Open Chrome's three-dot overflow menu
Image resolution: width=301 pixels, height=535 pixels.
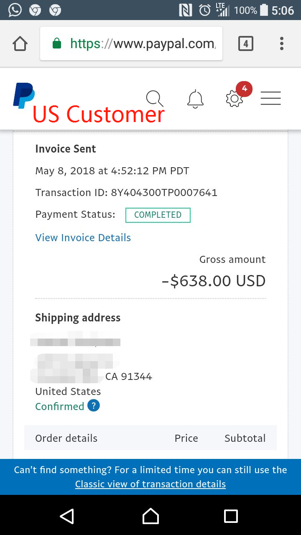click(x=282, y=43)
